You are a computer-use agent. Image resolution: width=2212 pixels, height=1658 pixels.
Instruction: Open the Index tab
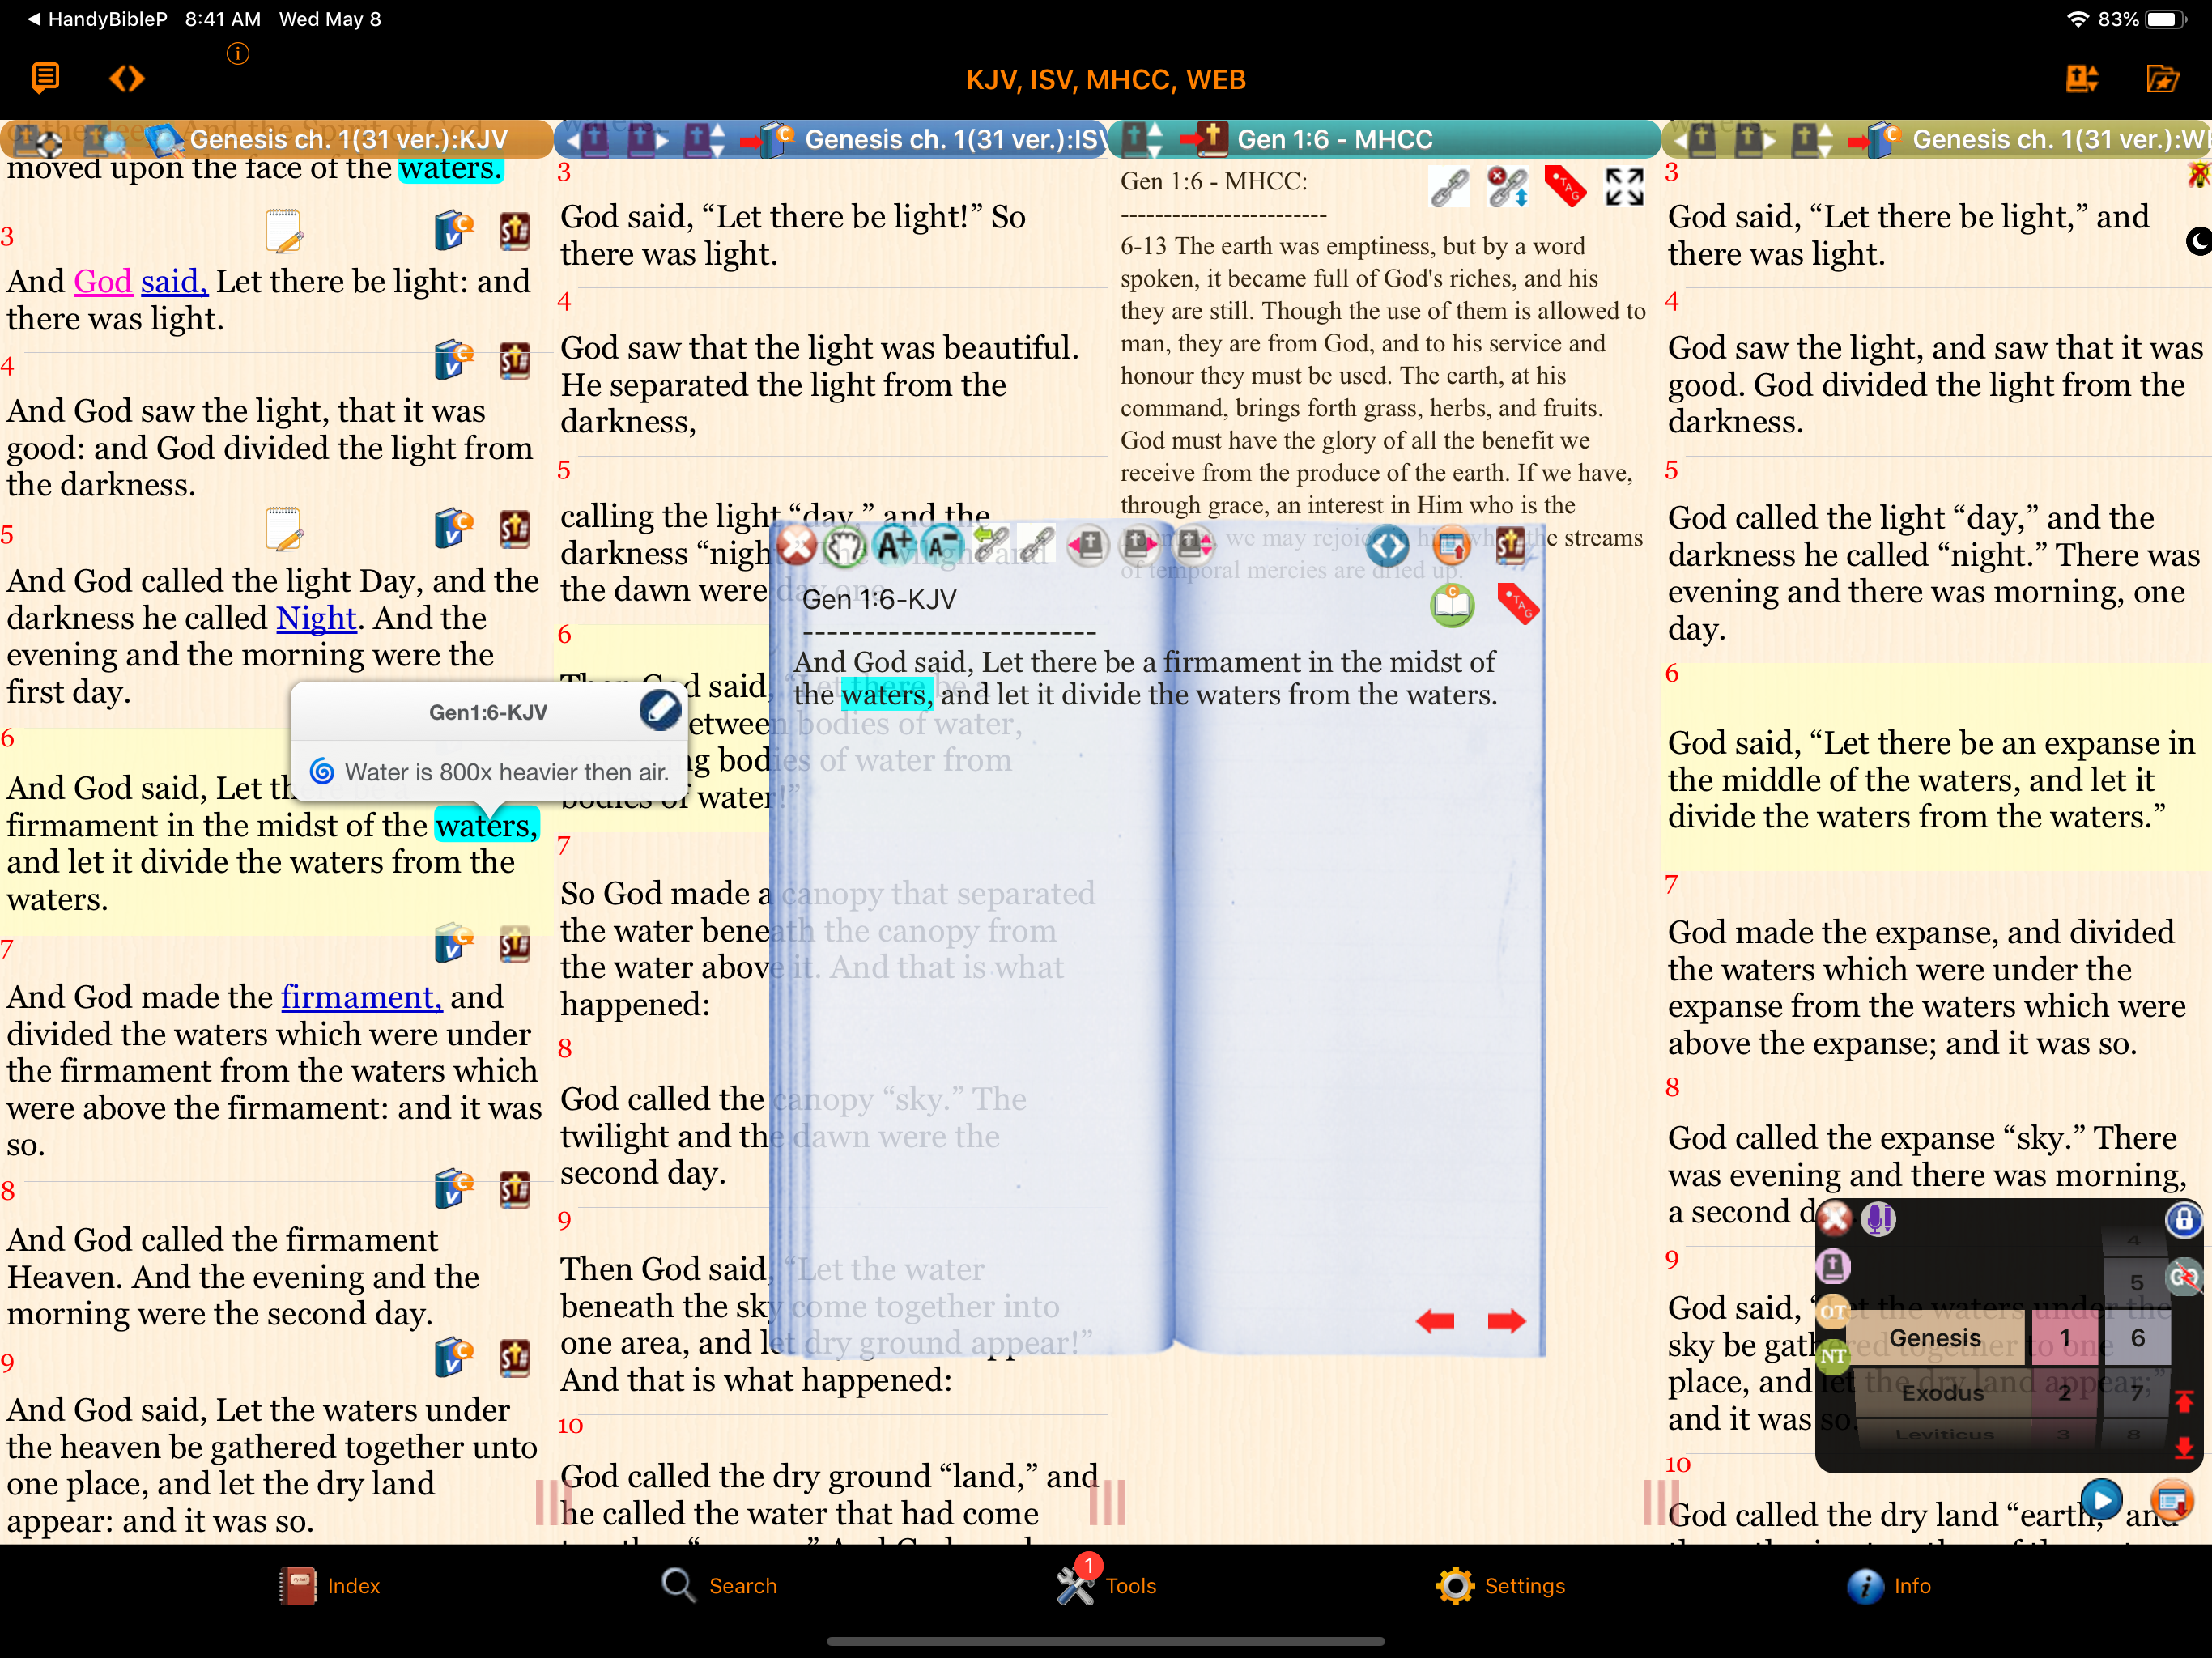point(329,1586)
